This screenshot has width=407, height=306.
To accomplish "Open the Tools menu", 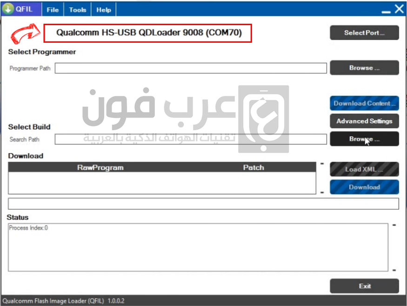I will tap(77, 9).
